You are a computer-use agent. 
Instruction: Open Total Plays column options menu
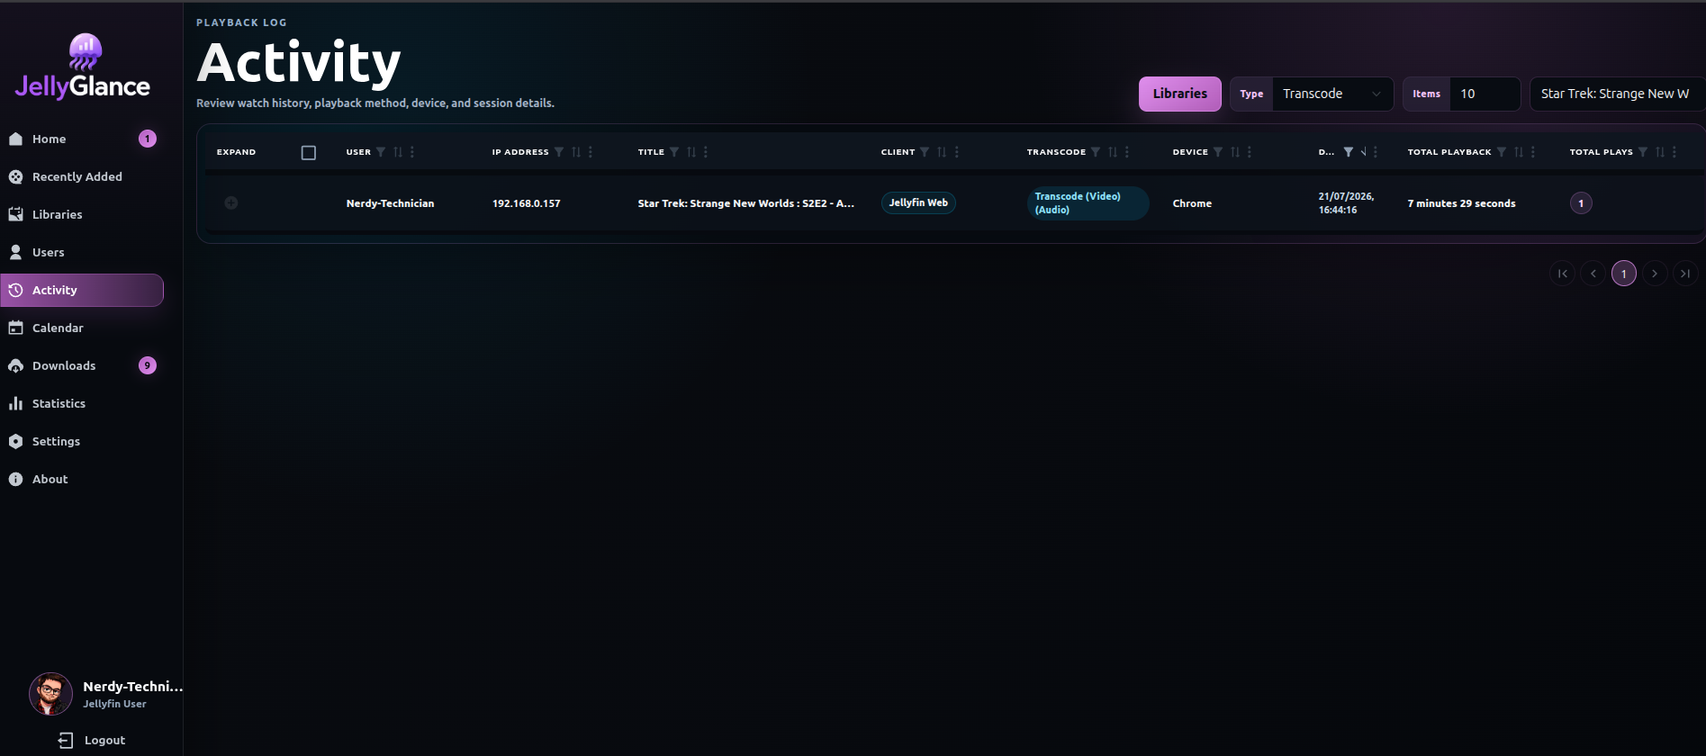tap(1674, 152)
